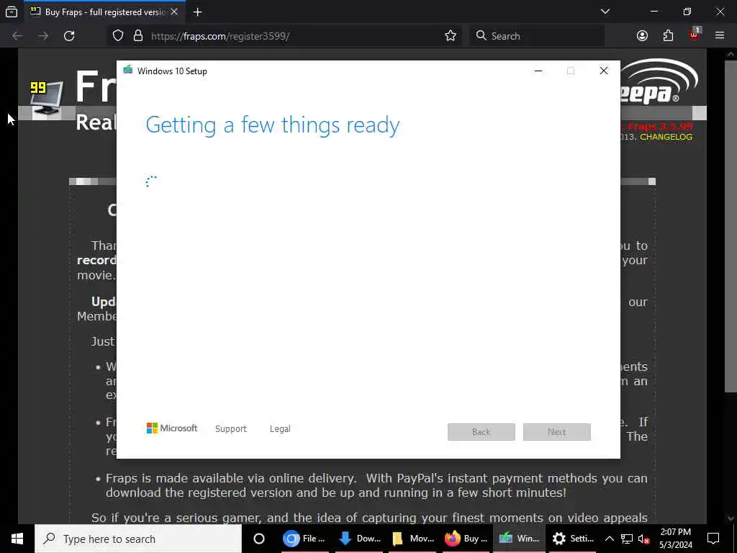Restore down the Firefox window

687,12
